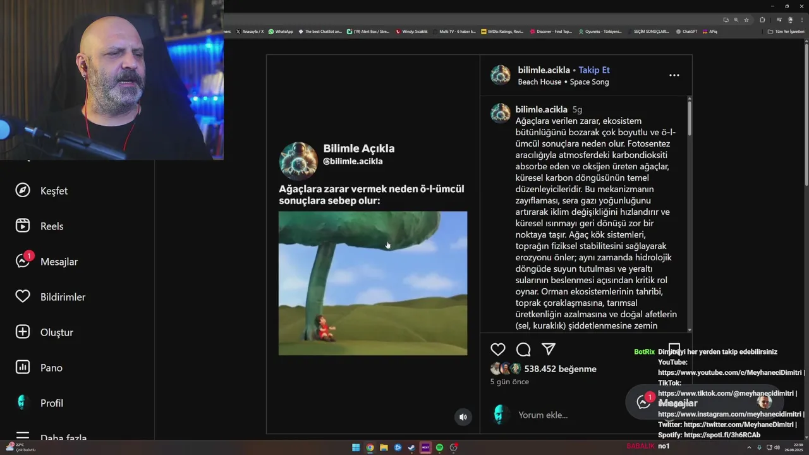The image size is (809, 455).
Task: Open the three-dot post options menu
Action: point(674,75)
